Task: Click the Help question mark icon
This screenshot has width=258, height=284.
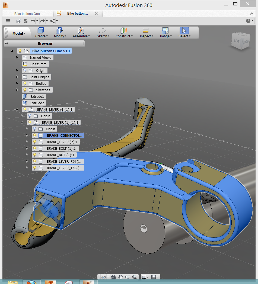Action: 248,21
